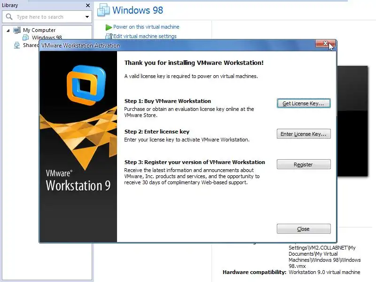376x282 pixels.
Task: Select My Computer in the Library tree
Action: (x=39, y=30)
